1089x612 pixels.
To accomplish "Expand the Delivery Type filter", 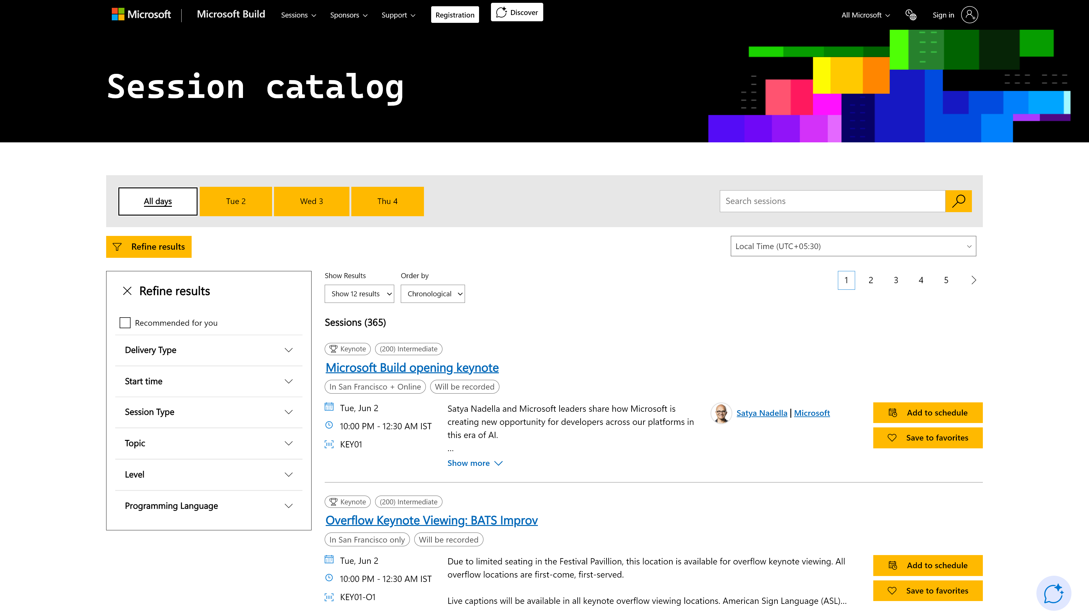I will click(209, 350).
